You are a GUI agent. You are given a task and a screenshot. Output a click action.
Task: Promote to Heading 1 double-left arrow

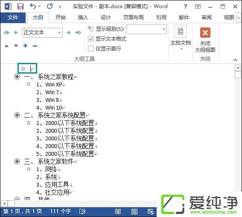click(x=7, y=33)
